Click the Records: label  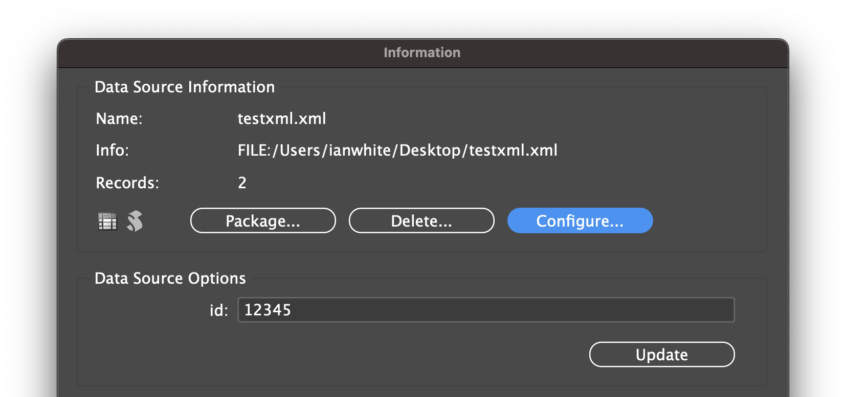tap(127, 183)
